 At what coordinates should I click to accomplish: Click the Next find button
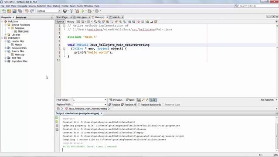(x=130, y=100)
